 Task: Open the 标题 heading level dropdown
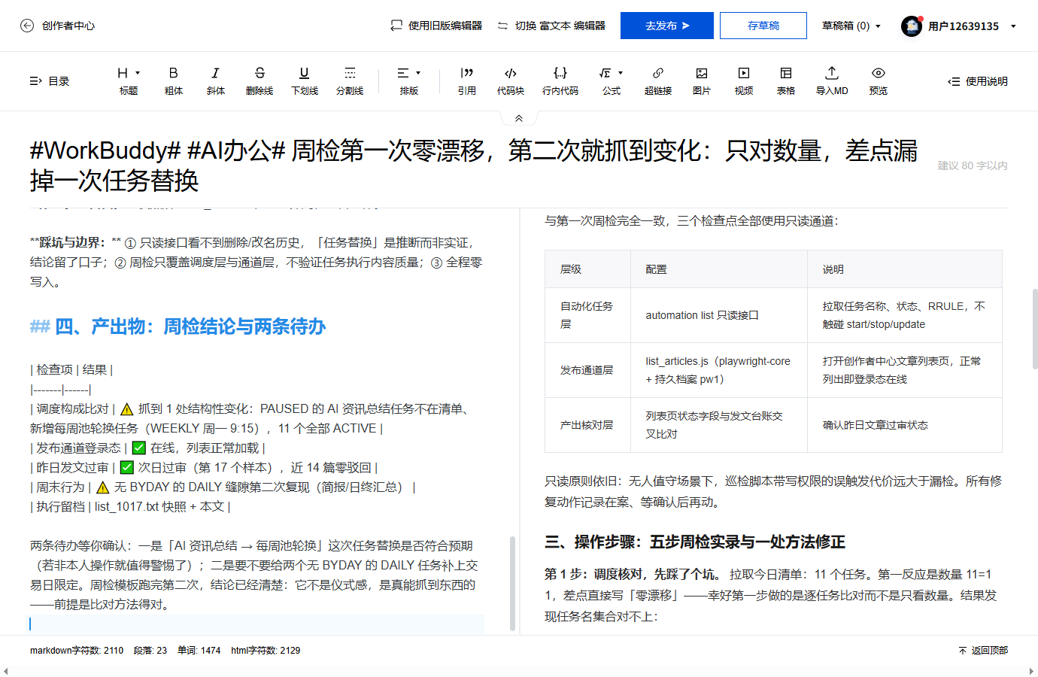(x=129, y=81)
